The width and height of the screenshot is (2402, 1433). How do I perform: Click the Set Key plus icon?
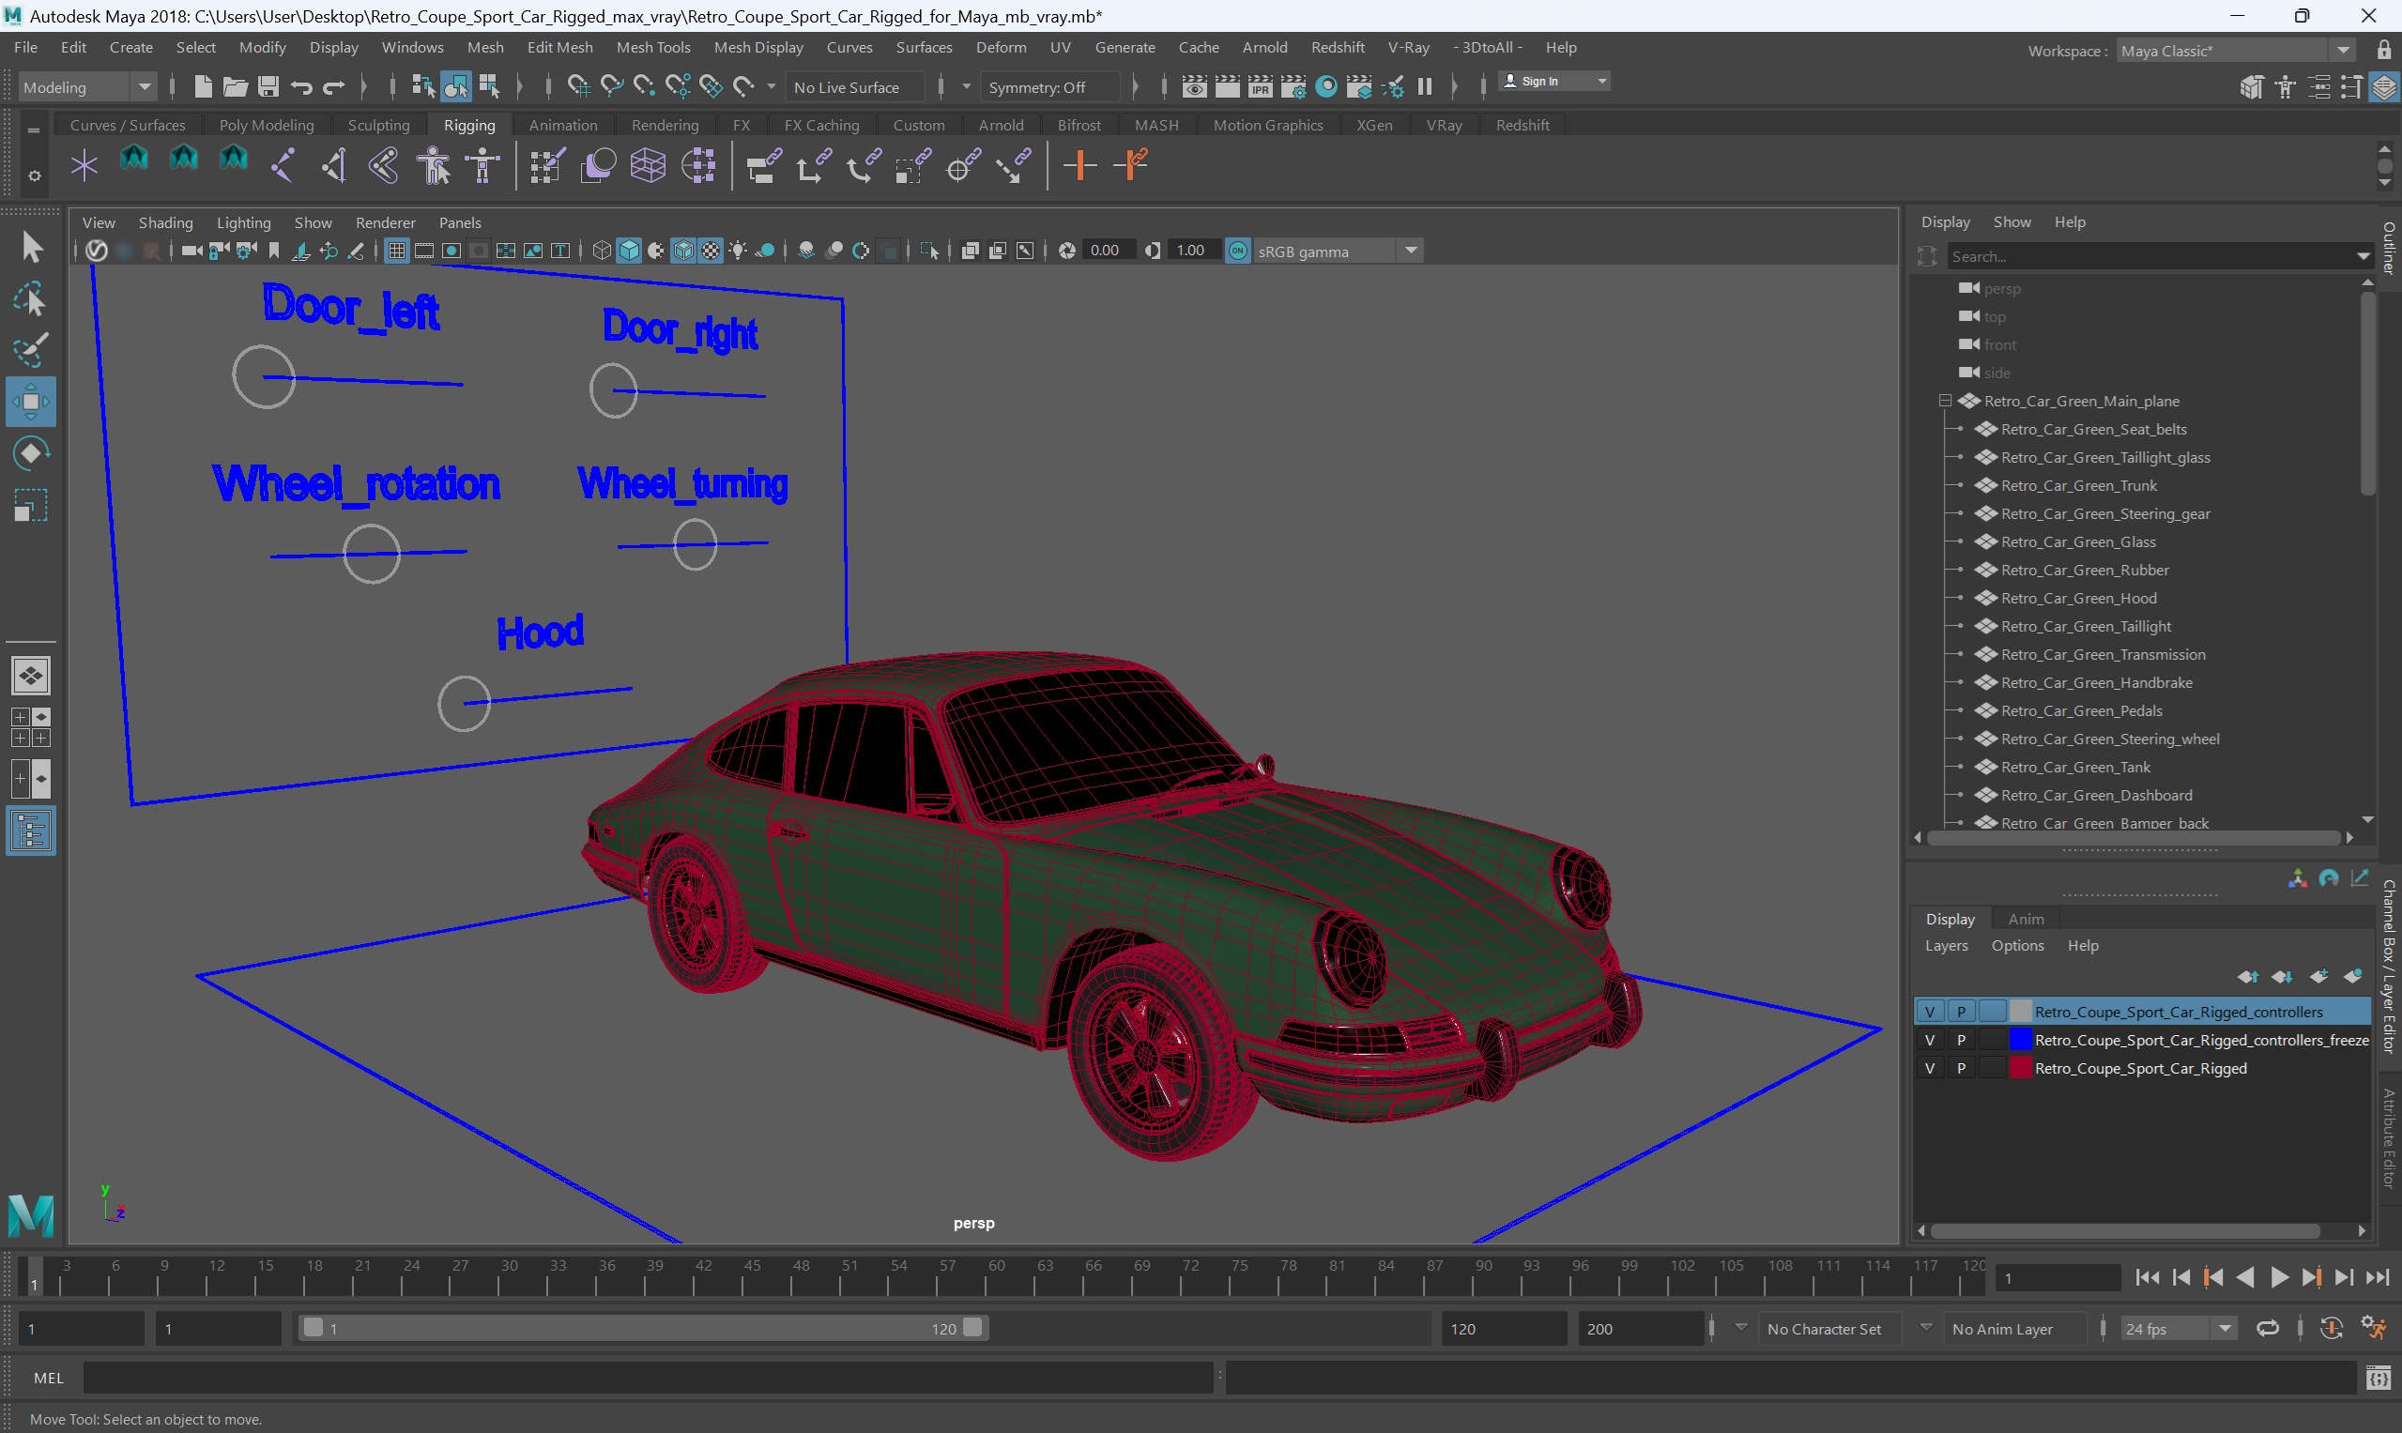1079,165
